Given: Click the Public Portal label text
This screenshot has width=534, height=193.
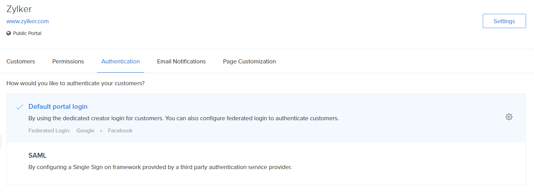Looking at the screenshot, I should (x=27, y=34).
